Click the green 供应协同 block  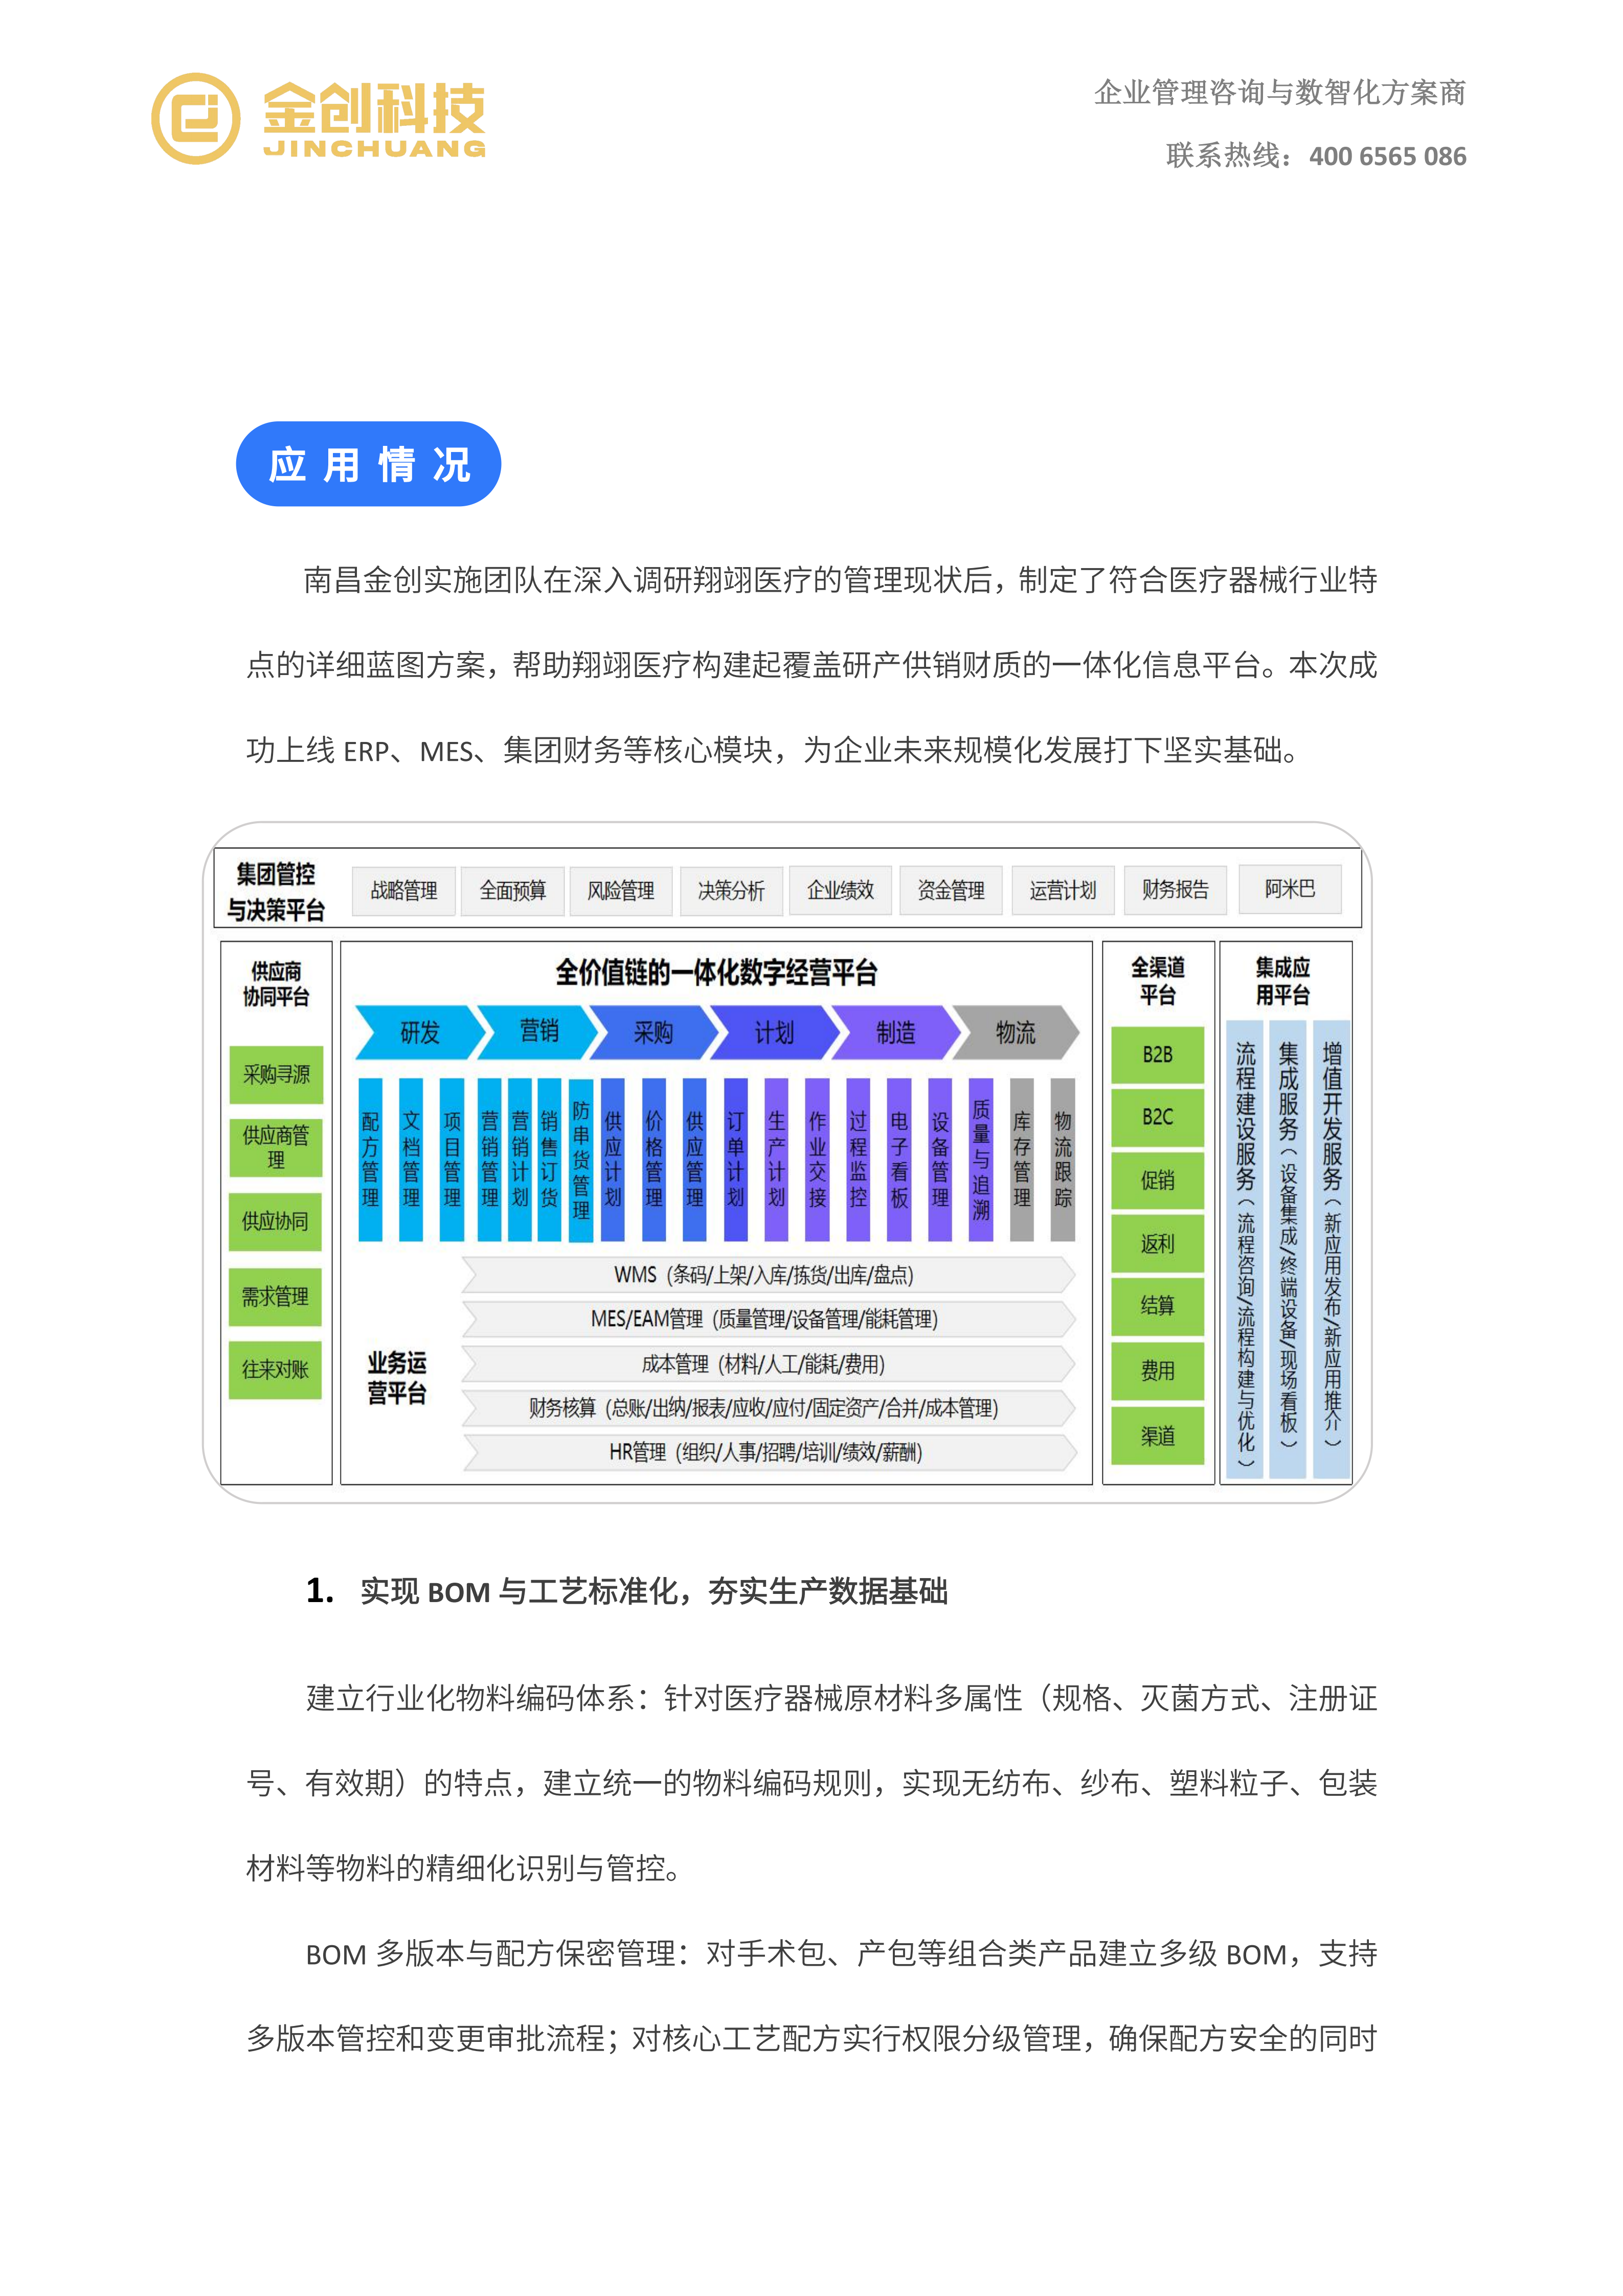275,1221
